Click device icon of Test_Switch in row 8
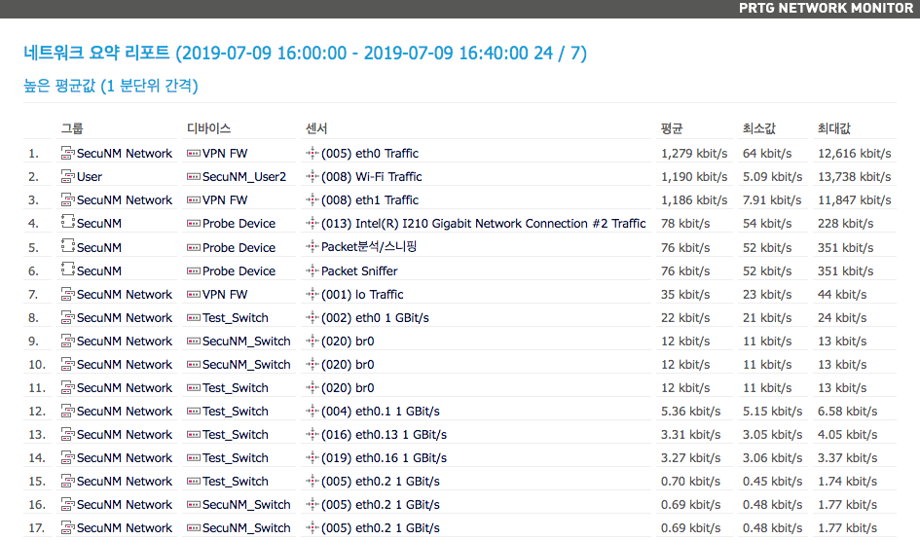The image size is (920, 540). (x=194, y=318)
